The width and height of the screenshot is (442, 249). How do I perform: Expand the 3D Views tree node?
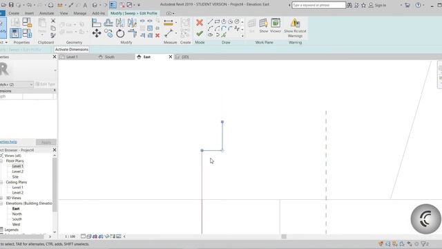pyautogui.click(x=1, y=199)
